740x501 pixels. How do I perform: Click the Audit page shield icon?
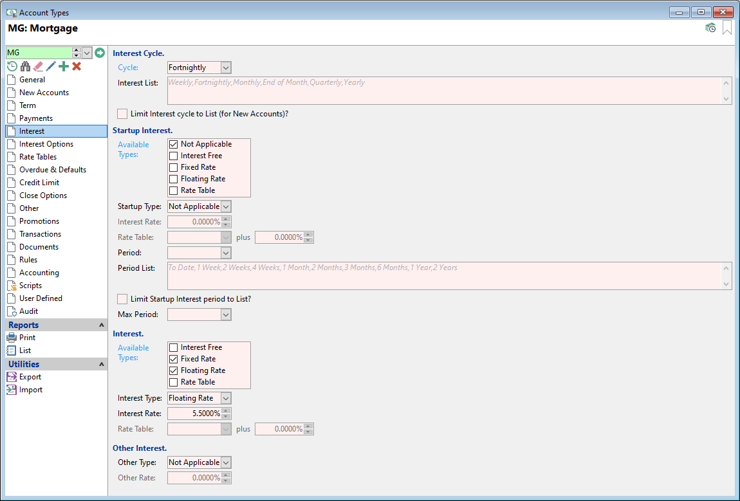pos(12,311)
